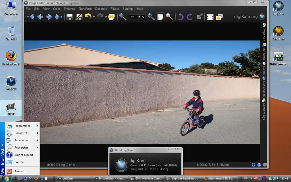291x182 pixels.
Task: Expand the Undo history dropdown arrow
Action: [x=94, y=17]
